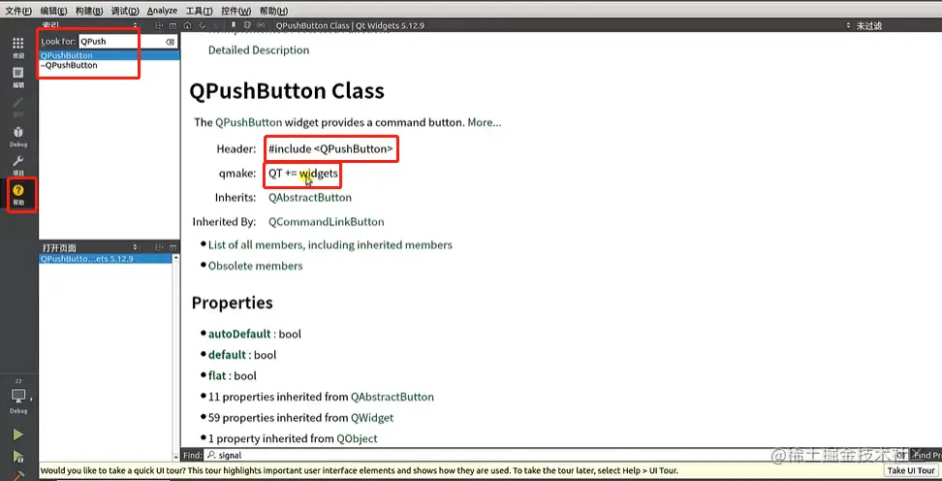Open QCommandLinkButton link
Image resolution: width=942 pixels, height=481 pixels.
(x=327, y=222)
